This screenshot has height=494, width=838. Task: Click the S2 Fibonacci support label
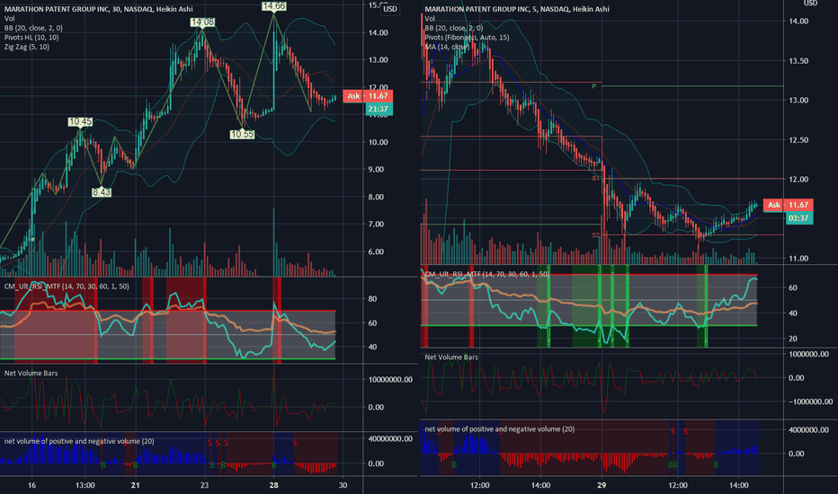click(595, 235)
